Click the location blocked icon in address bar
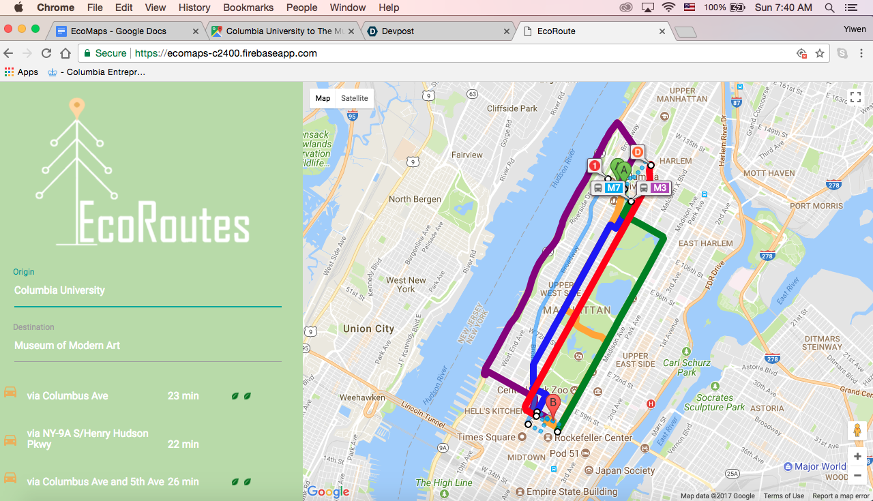The height and width of the screenshot is (501, 873). coord(802,53)
